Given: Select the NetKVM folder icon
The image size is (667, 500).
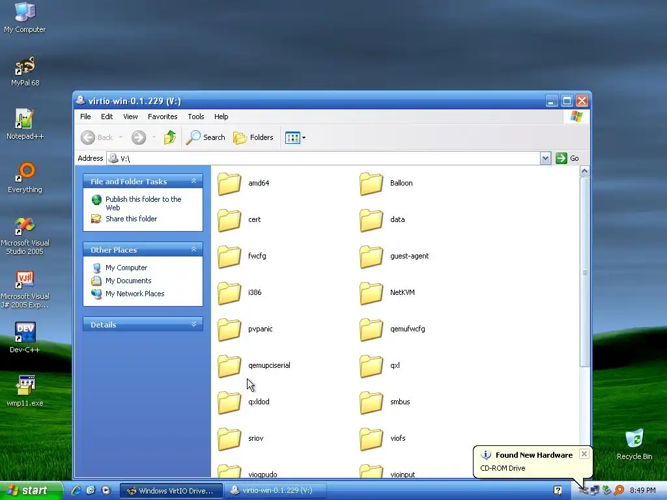Looking at the screenshot, I should click(371, 293).
